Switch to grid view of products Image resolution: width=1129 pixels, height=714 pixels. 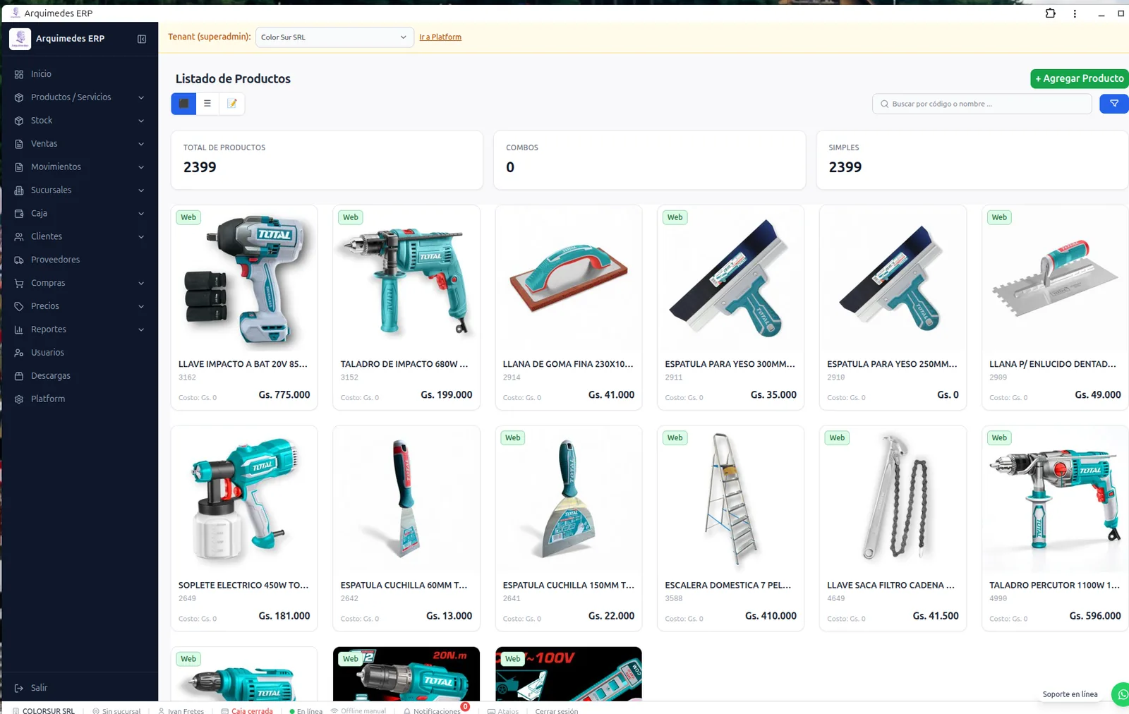(183, 104)
